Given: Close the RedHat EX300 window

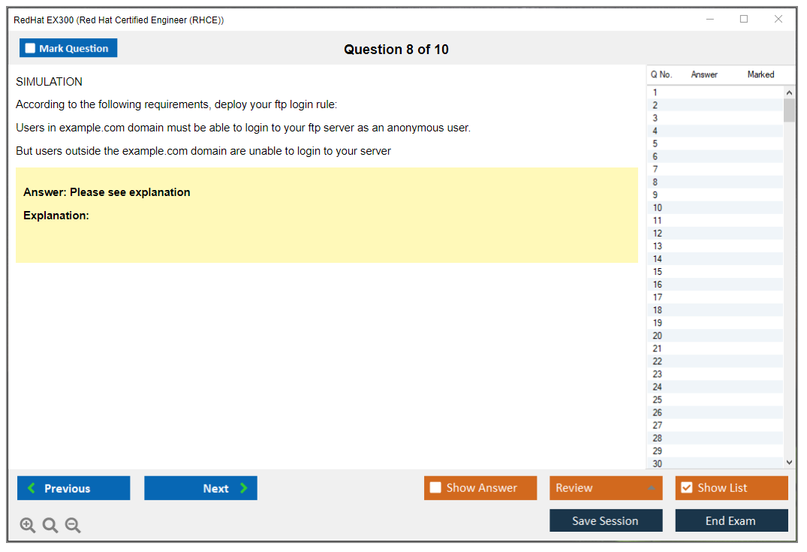Looking at the screenshot, I should [x=778, y=20].
